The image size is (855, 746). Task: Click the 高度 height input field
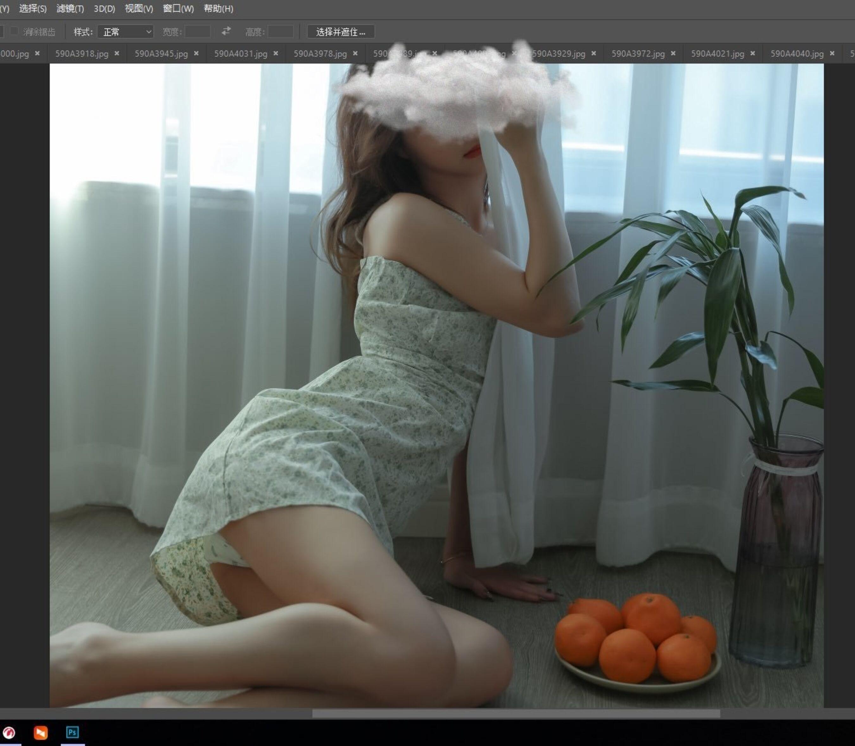point(280,32)
